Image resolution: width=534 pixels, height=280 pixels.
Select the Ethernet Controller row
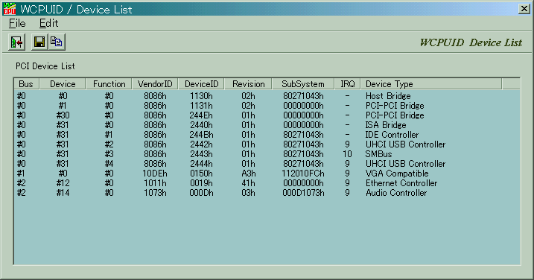coord(267,183)
